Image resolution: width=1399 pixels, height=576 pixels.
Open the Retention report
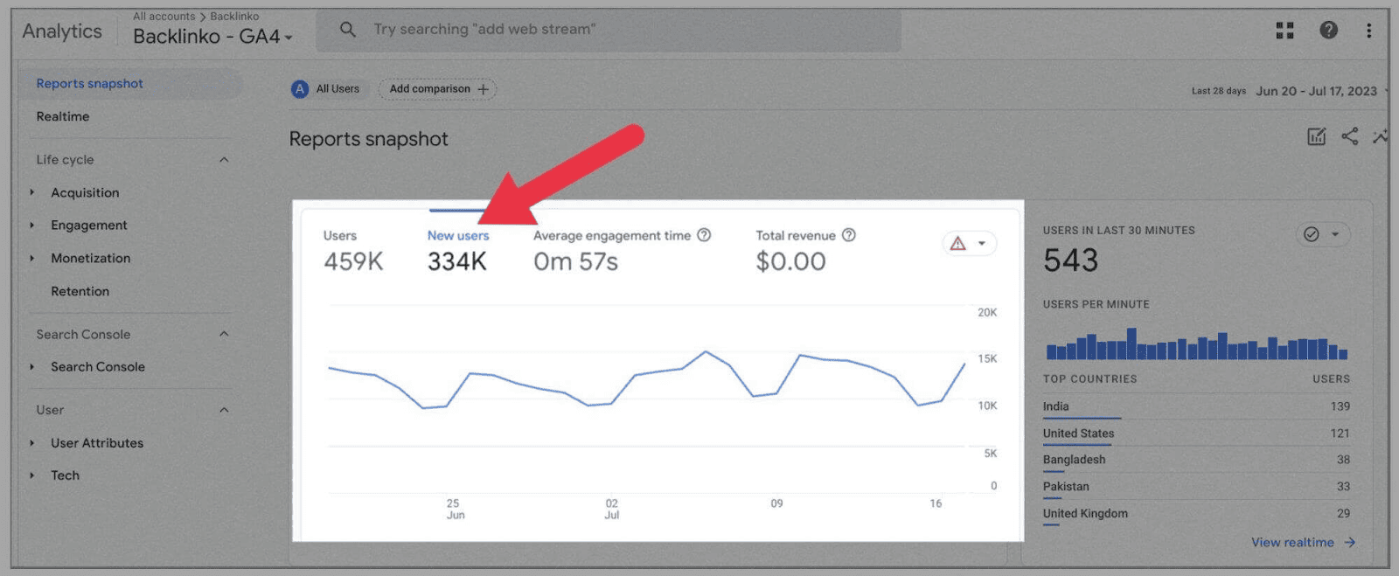pyautogui.click(x=80, y=291)
